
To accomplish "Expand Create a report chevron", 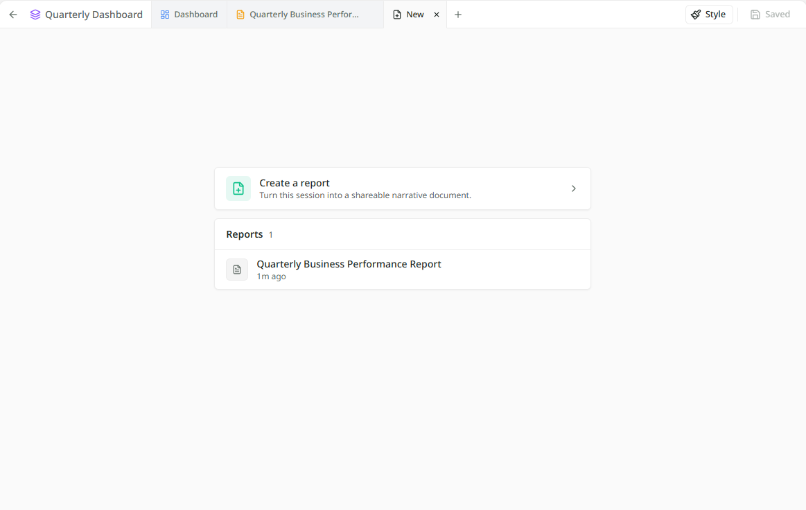I will [574, 188].
